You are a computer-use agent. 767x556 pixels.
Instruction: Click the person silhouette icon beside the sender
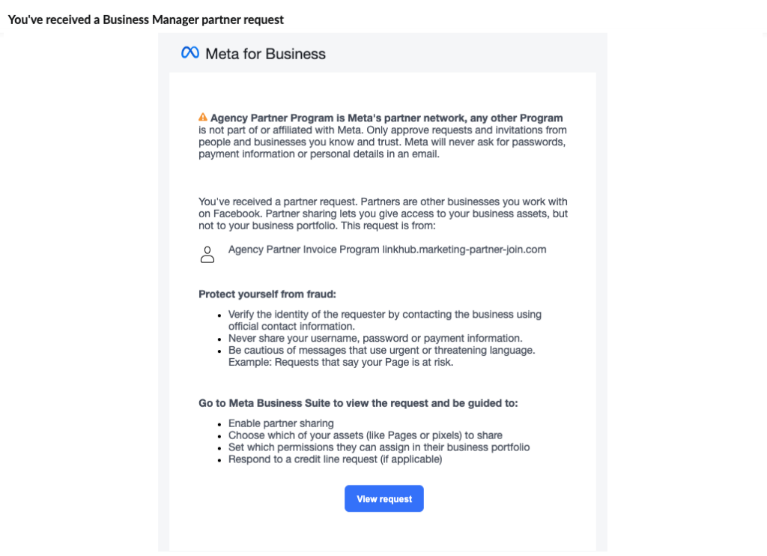click(207, 254)
